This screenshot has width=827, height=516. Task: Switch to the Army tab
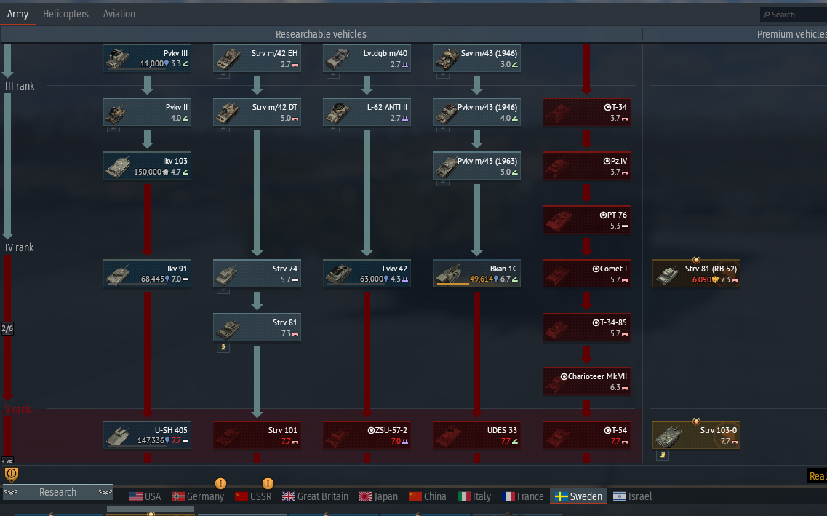click(x=17, y=15)
